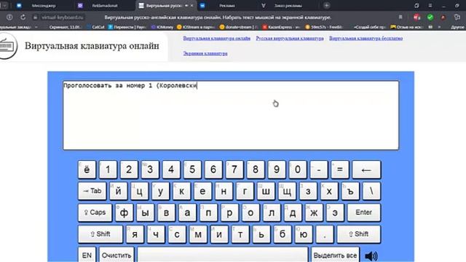
Task: Click the ю key
Action: click(x=304, y=234)
